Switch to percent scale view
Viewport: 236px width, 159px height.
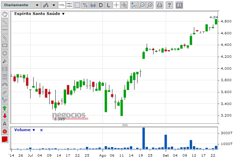[85, 5]
